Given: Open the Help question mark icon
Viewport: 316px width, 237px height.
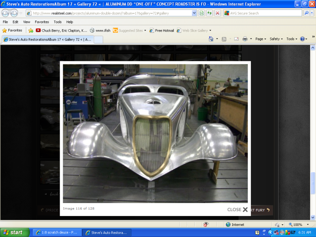Looking at the screenshot, I should pyautogui.click(x=302, y=39).
